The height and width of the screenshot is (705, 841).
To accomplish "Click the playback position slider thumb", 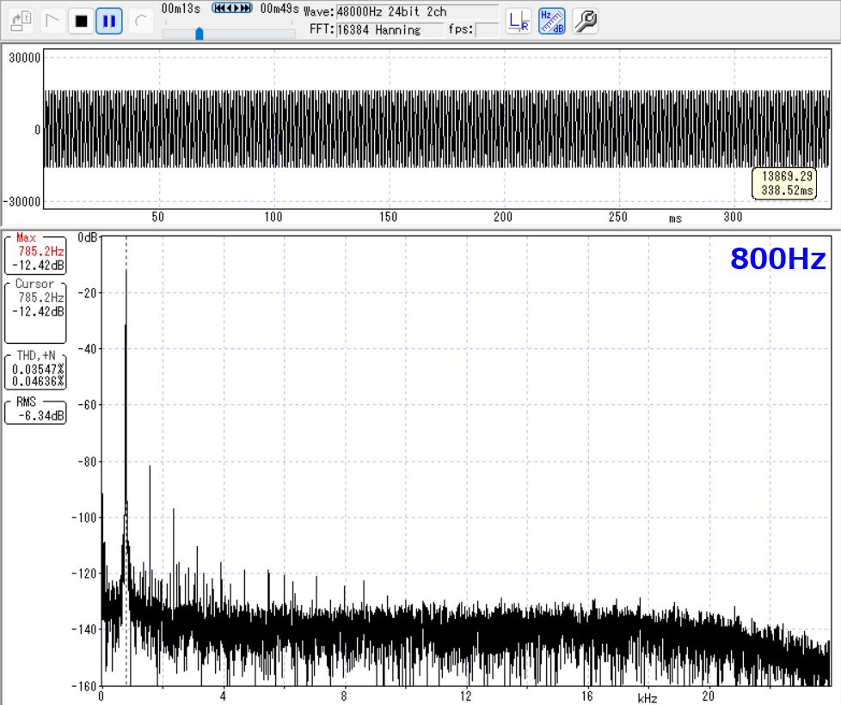I will point(200,34).
